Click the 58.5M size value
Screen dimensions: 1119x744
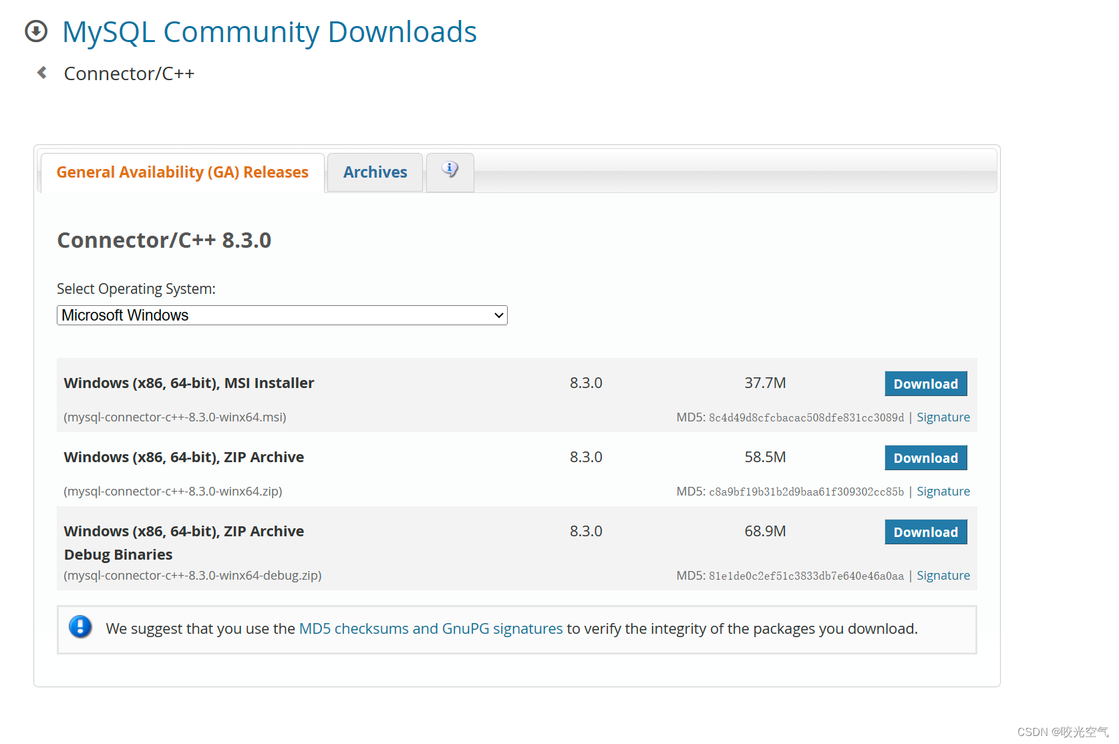765,457
